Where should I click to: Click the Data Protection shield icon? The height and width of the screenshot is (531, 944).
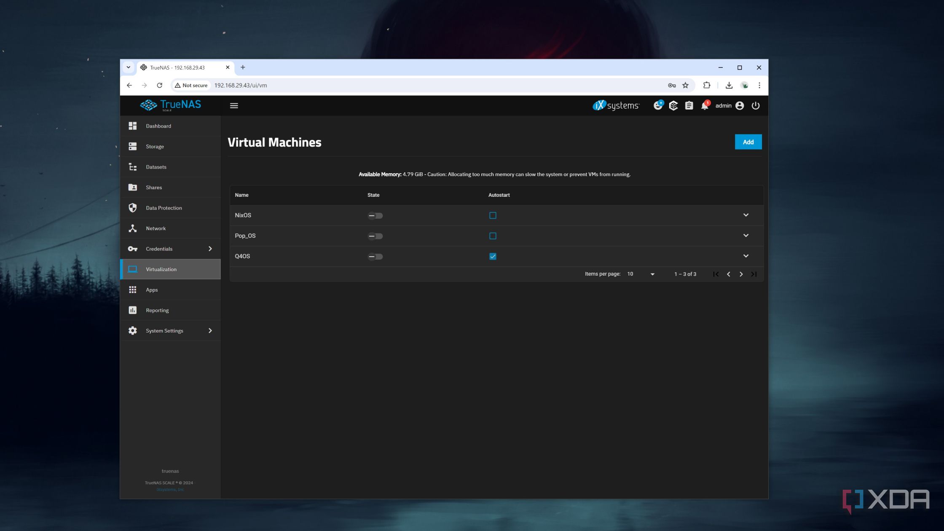coord(132,208)
